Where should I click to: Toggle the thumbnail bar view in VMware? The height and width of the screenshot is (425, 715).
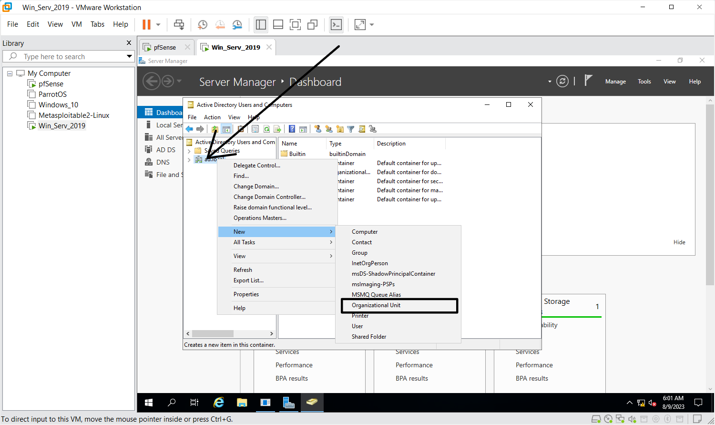278,24
